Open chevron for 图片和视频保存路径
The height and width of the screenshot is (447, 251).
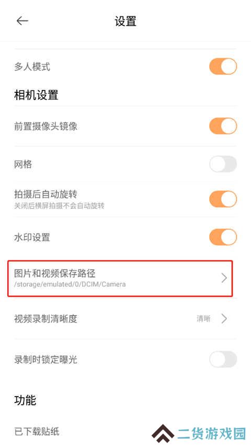224,278
